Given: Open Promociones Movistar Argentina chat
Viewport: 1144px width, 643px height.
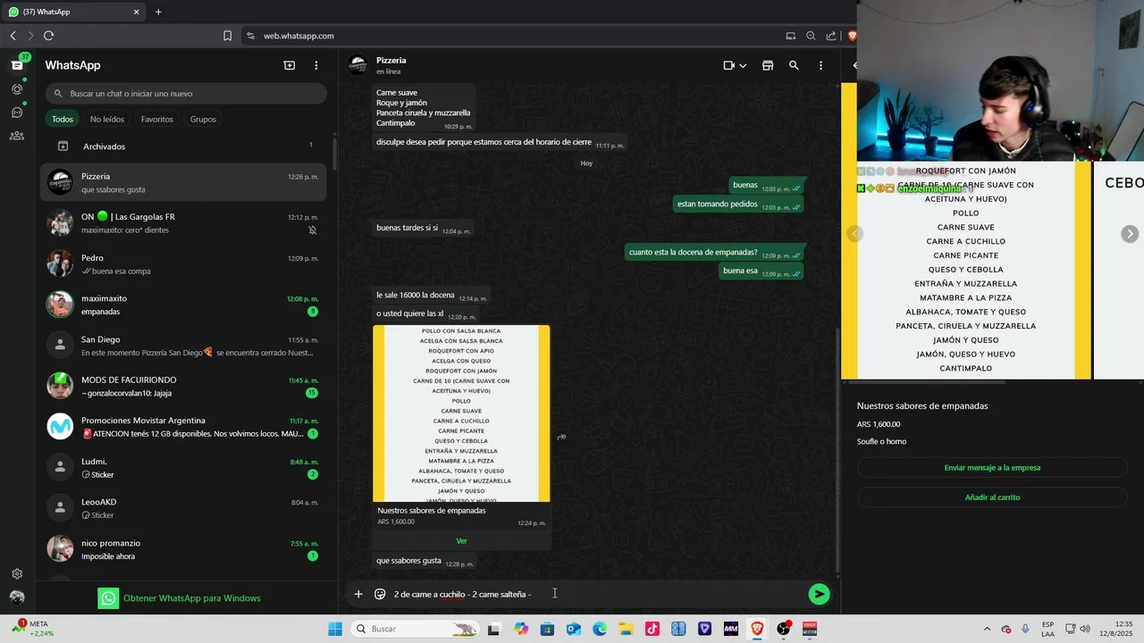Looking at the screenshot, I should pyautogui.click(x=183, y=427).
